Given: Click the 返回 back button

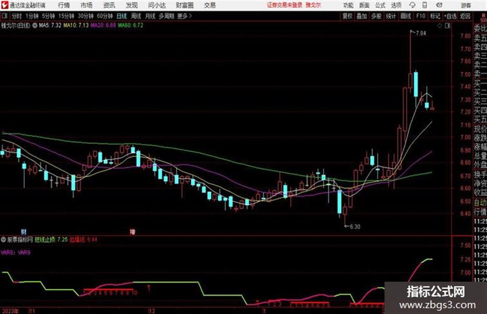Looking at the screenshot, I should pyautogui.click(x=465, y=16).
